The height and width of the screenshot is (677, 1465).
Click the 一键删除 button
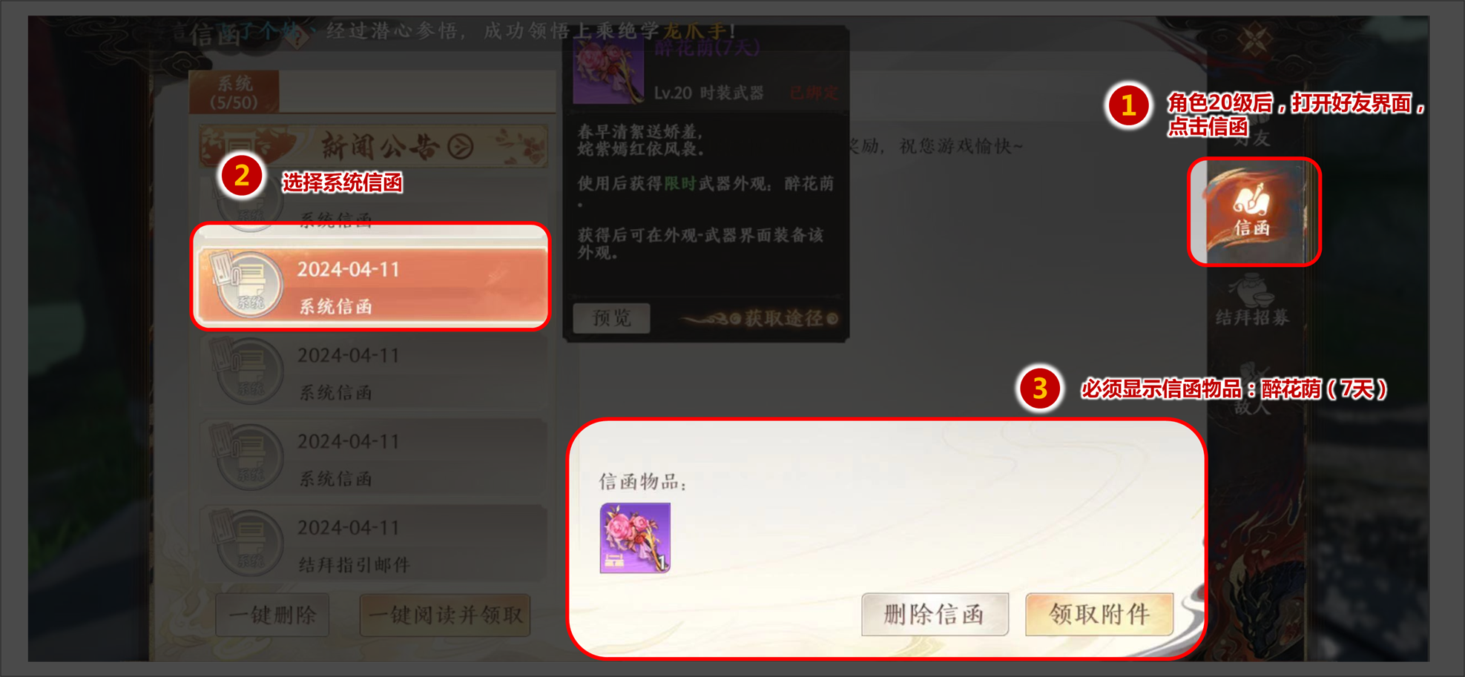(272, 615)
